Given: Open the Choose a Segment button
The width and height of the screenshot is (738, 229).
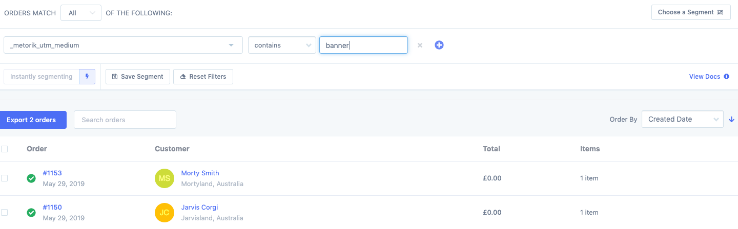Looking at the screenshot, I should click(x=690, y=12).
